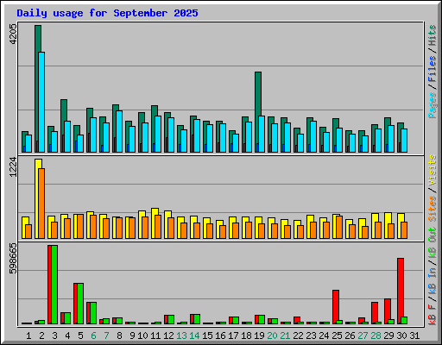Click the day 30 red kB F bar
The height and width of the screenshot is (345, 442).
pyautogui.click(x=401, y=287)
